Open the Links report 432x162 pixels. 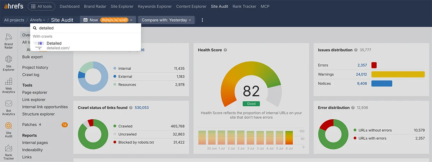point(27,157)
